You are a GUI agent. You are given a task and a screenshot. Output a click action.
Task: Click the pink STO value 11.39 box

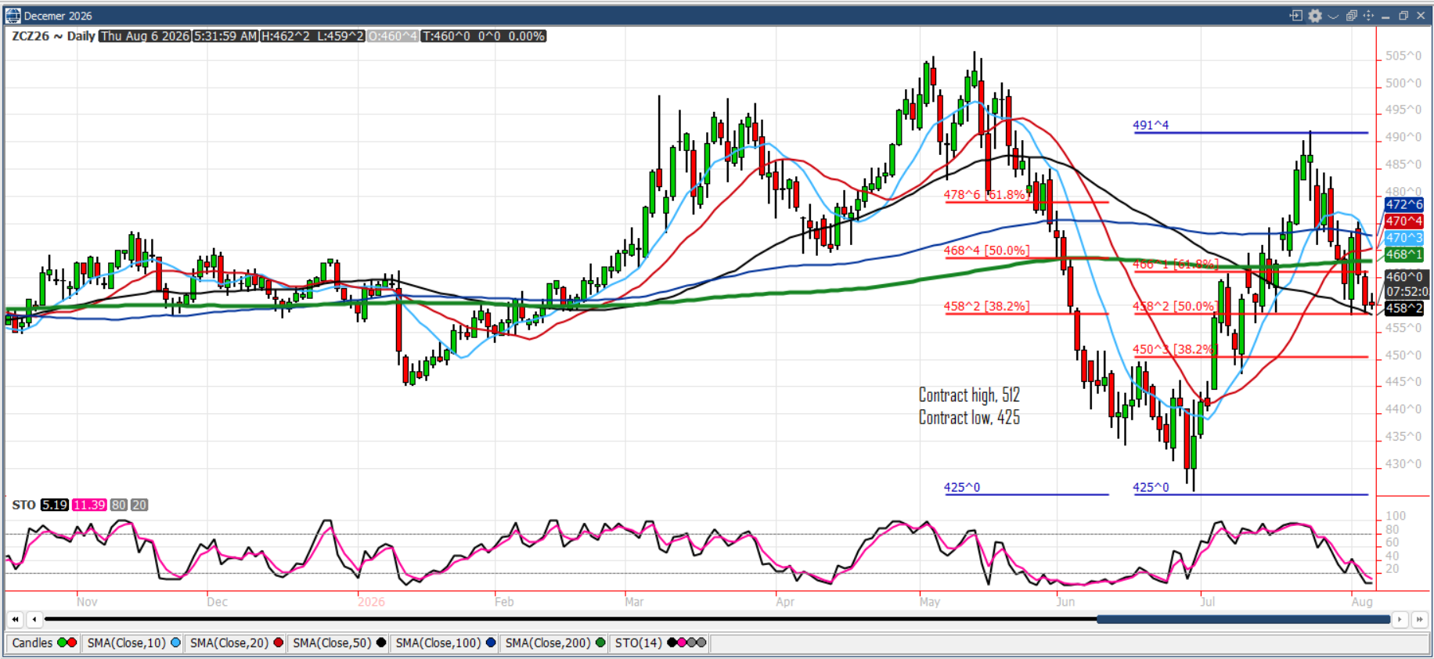click(89, 505)
